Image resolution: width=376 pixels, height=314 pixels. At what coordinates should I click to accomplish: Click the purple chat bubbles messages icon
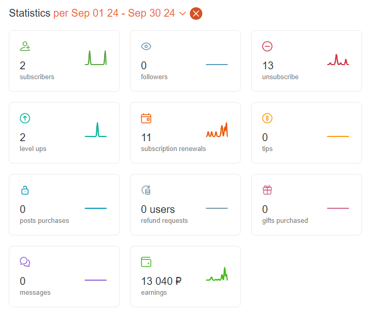[x=25, y=262]
